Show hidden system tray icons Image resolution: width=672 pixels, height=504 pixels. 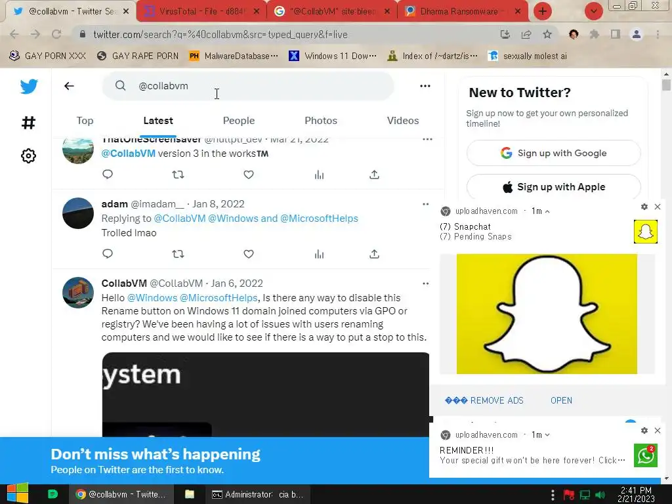[553, 495]
